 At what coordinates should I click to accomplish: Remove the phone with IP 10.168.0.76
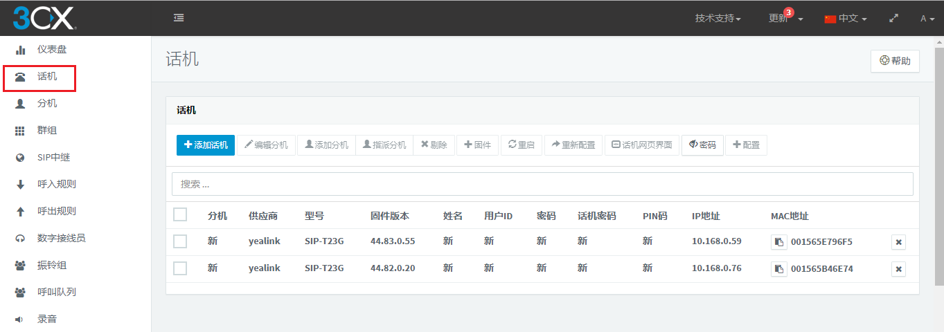pyautogui.click(x=898, y=269)
